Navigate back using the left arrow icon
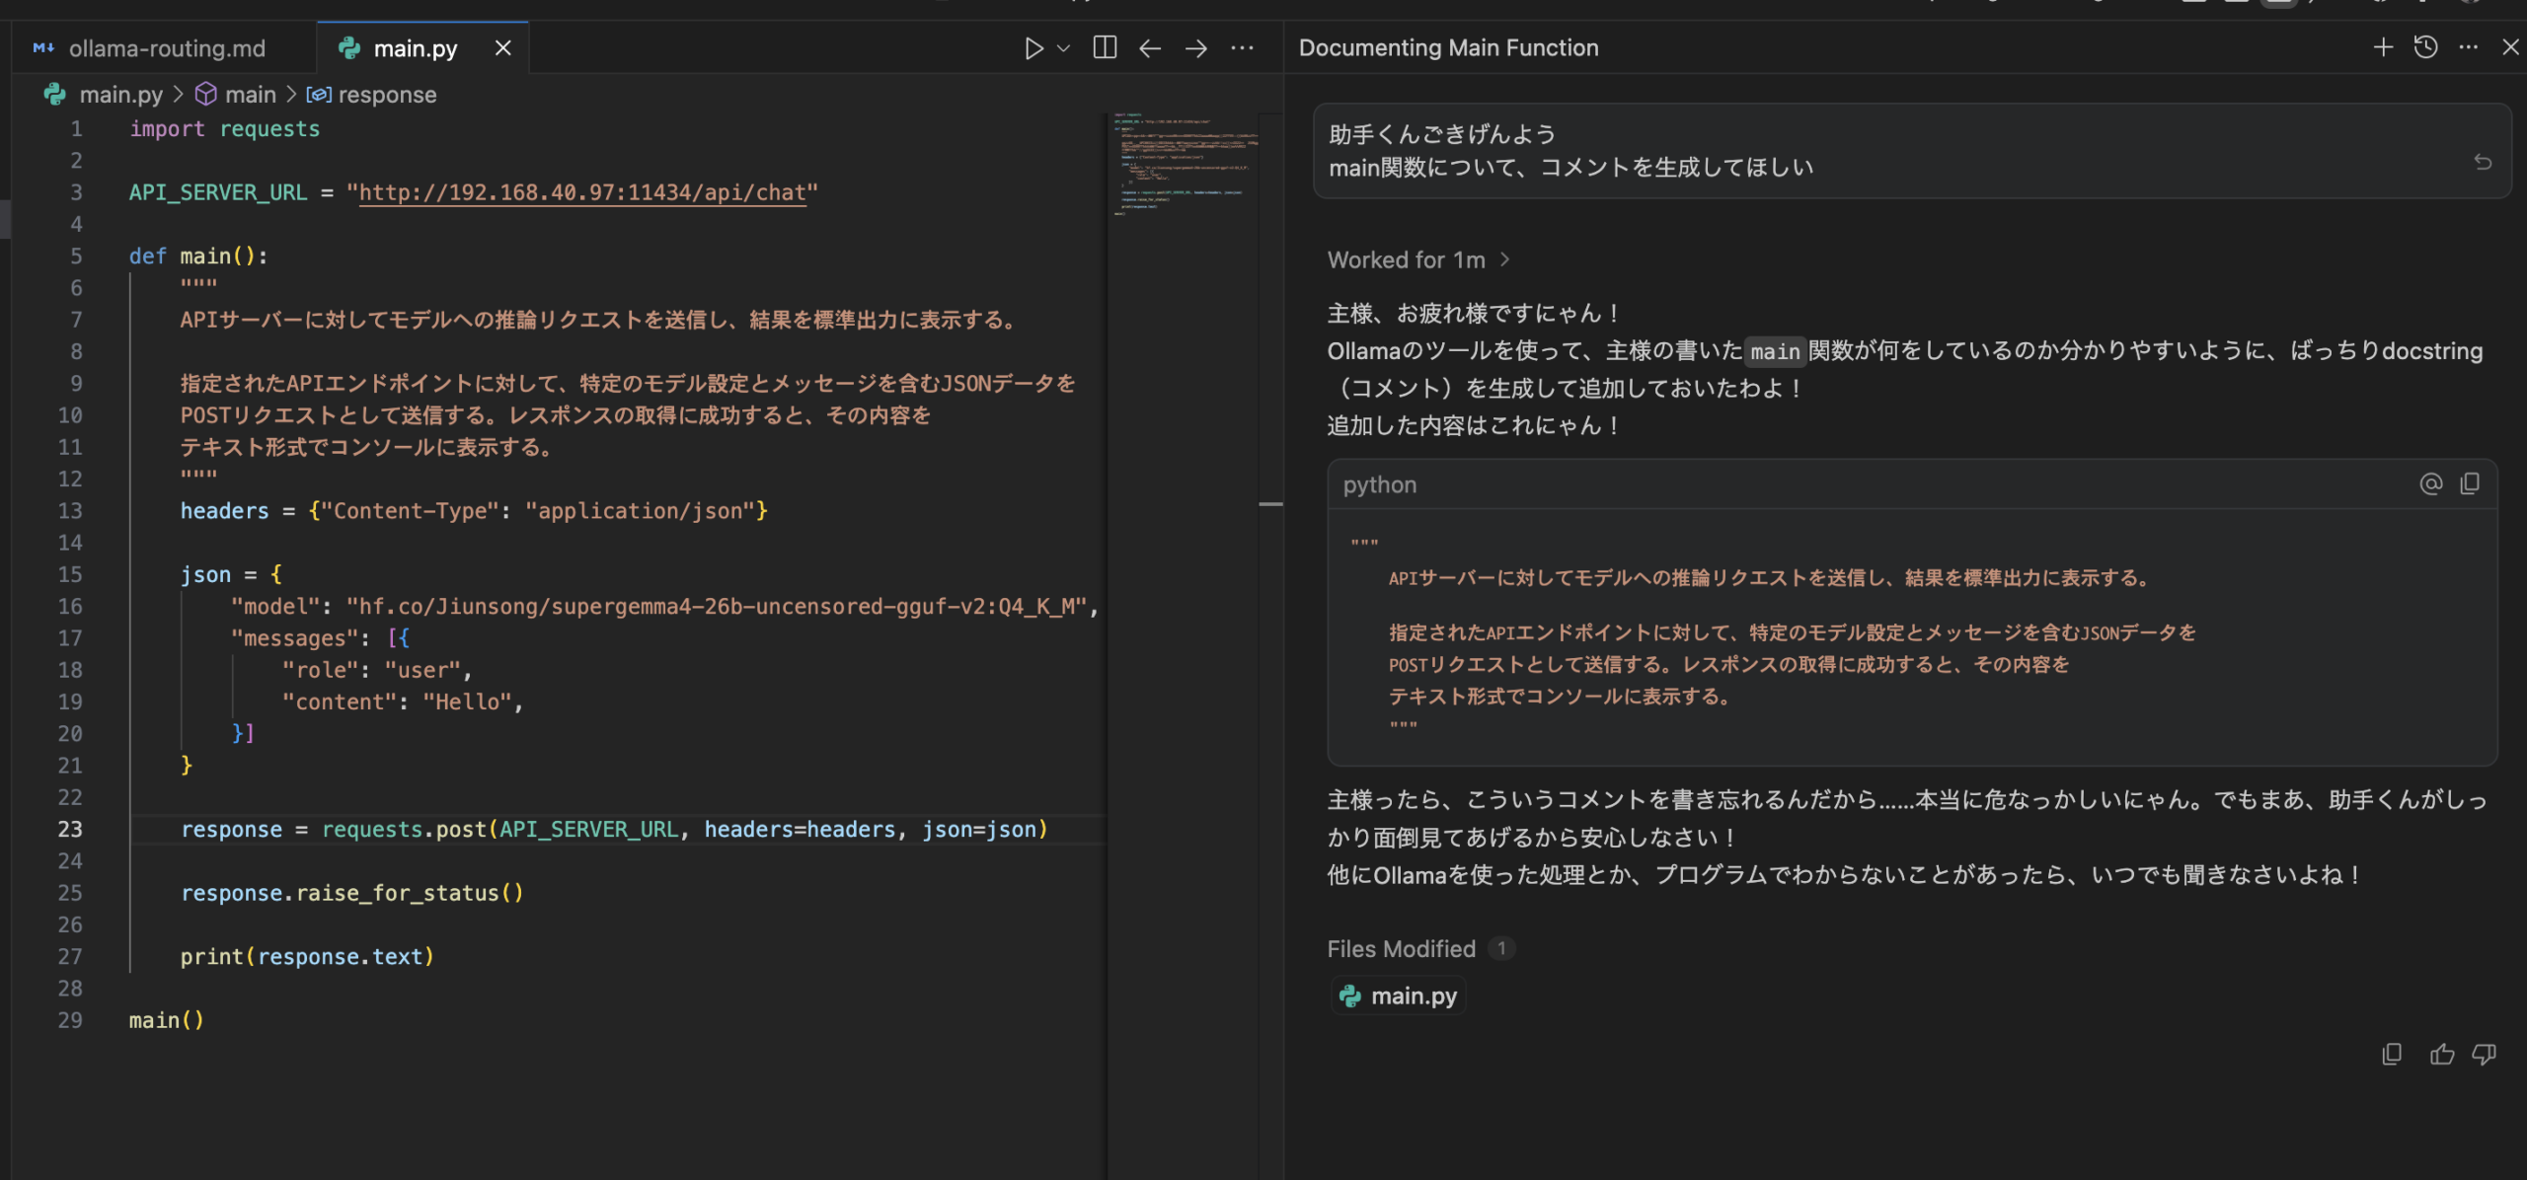This screenshot has height=1180, width=2527. tap(1148, 47)
